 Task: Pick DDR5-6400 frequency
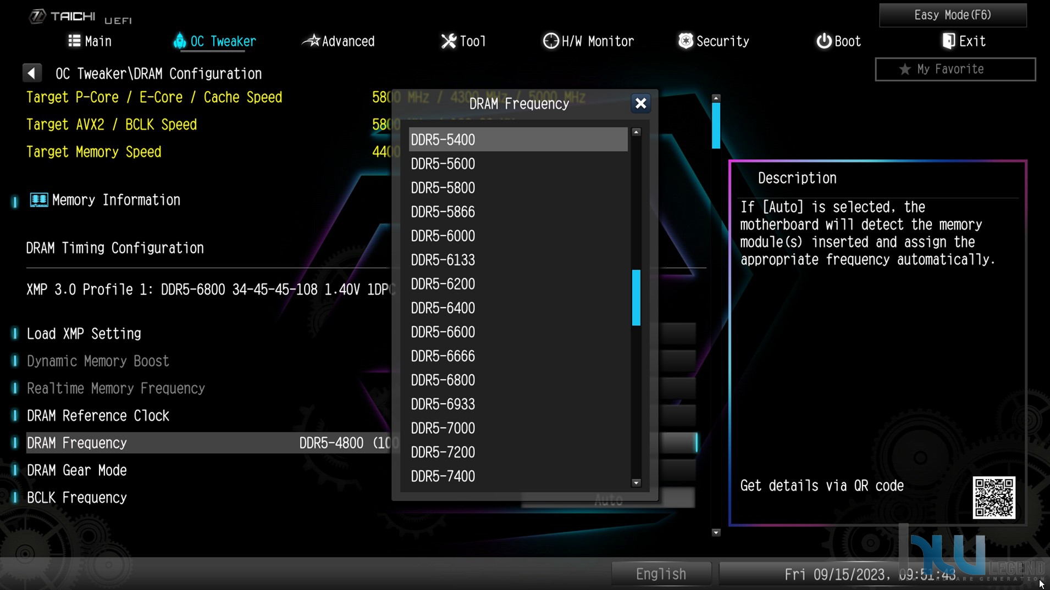tap(518, 308)
